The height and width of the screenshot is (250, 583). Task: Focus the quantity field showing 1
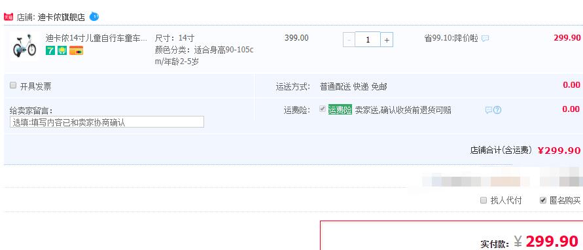click(x=368, y=39)
